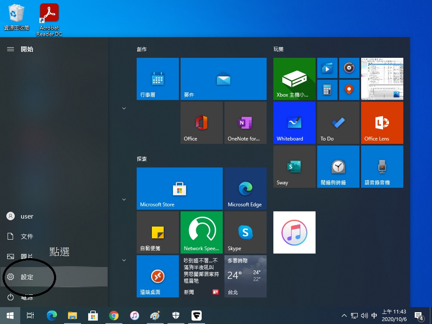Open the Xbox 主機小幫手 tile
Screen dimensions: 432x324
(294, 79)
